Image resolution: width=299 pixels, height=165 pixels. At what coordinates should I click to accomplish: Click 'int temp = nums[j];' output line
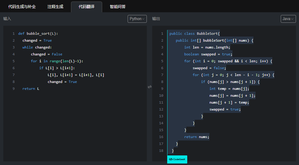229,89
